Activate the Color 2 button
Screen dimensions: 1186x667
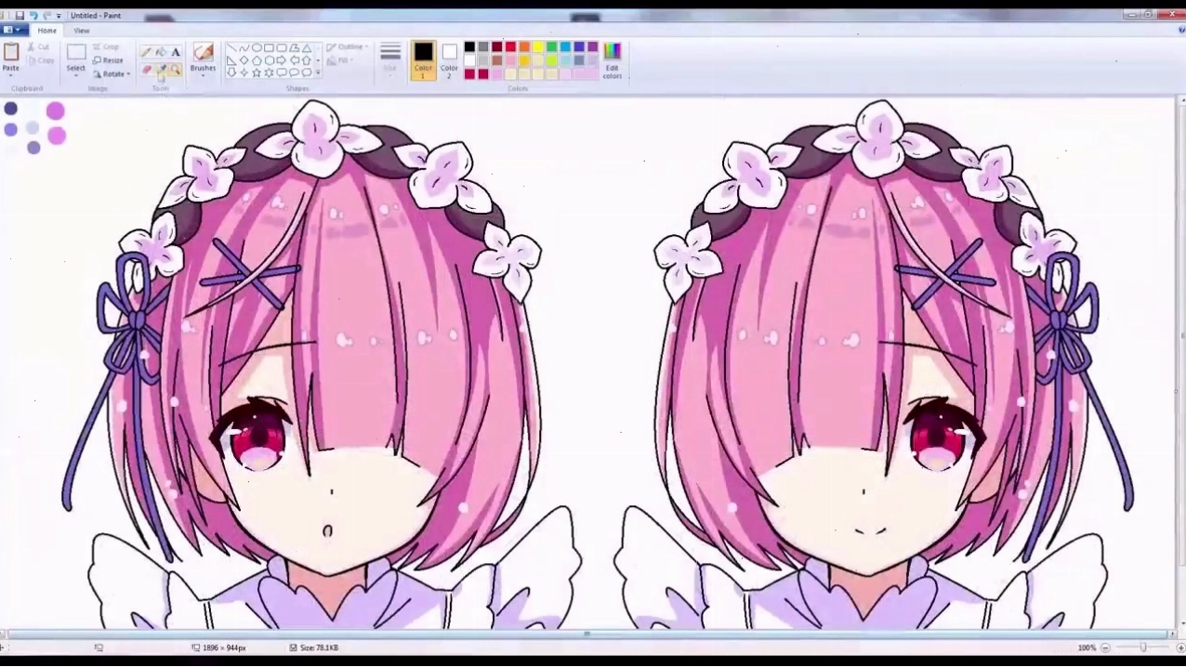(x=449, y=59)
